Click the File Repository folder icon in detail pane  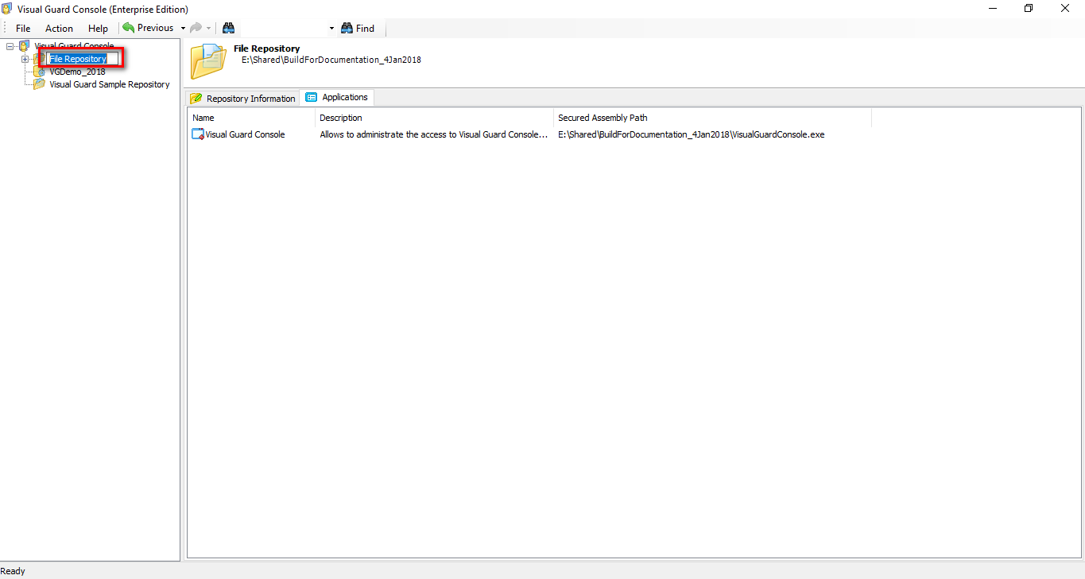207,59
